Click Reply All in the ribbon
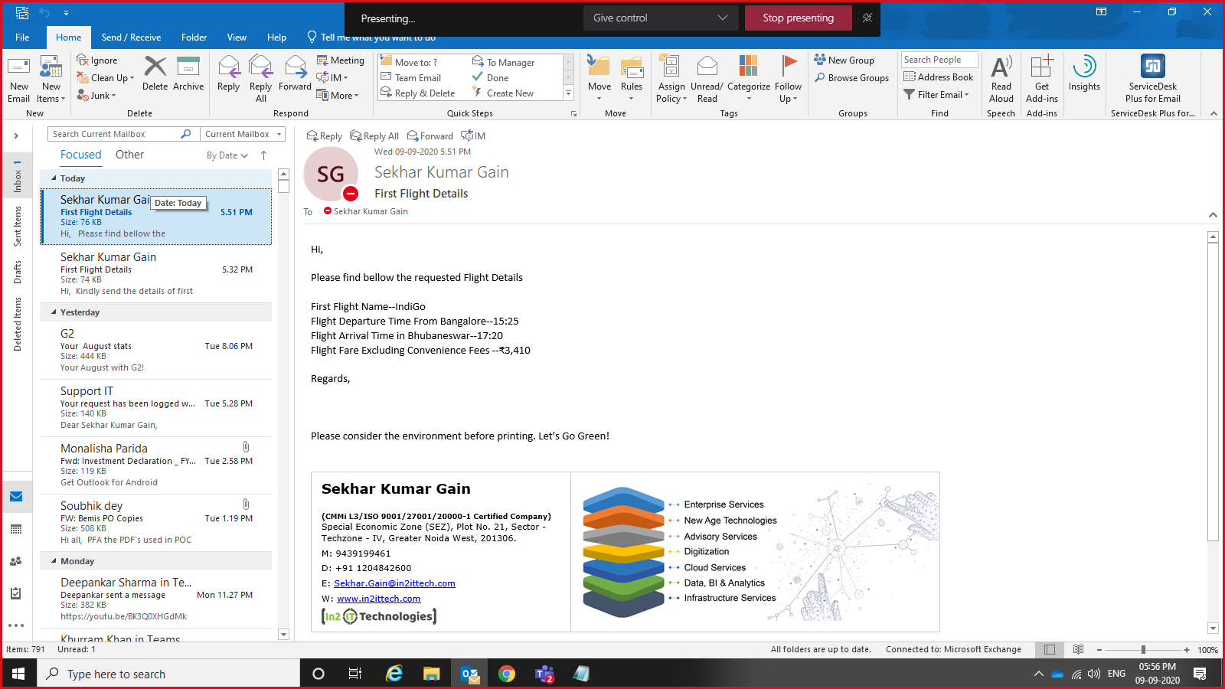The height and width of the screenshot is (689, 1225). point(261,79)
